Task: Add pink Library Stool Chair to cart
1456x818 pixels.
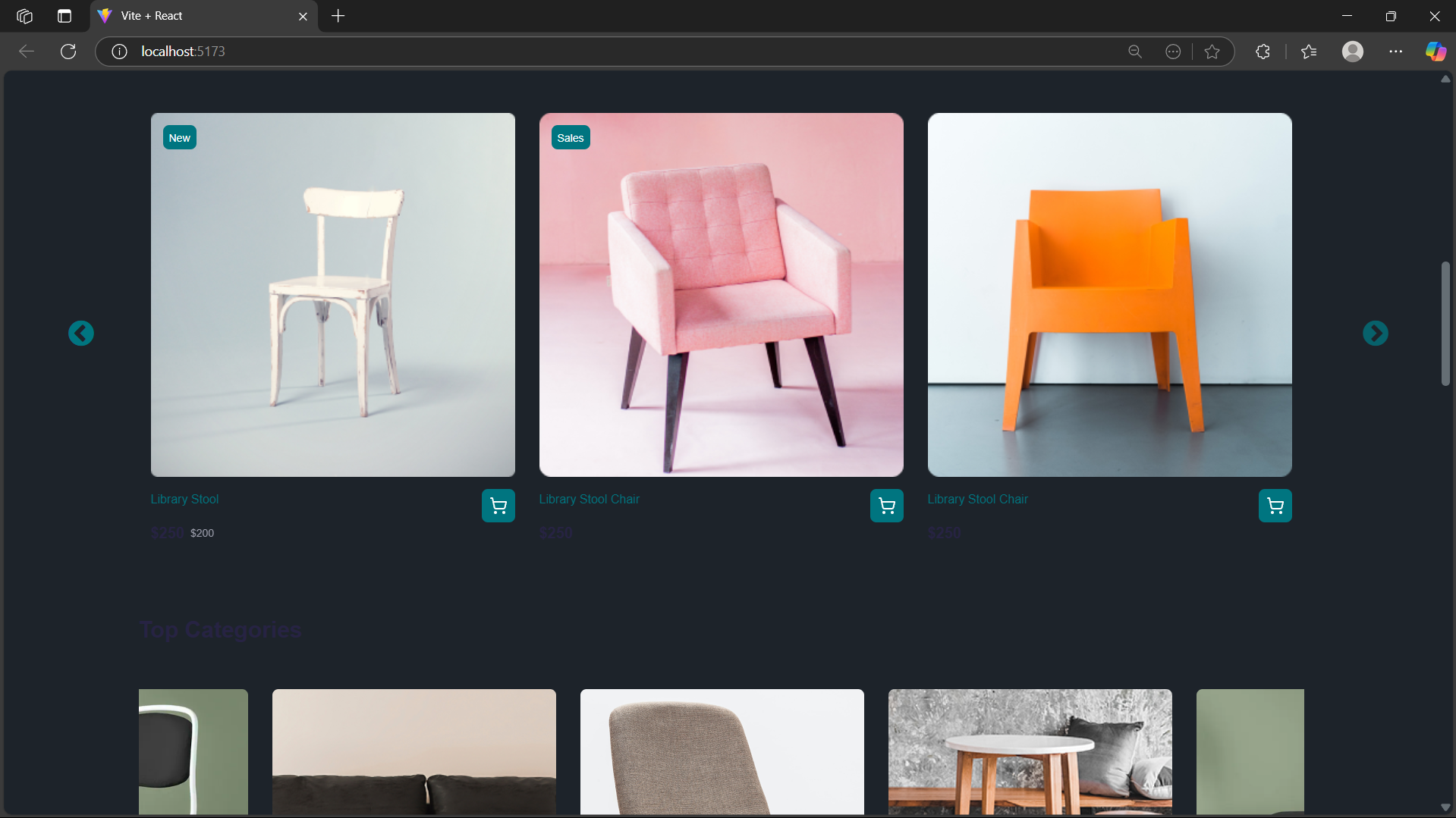Action: click(x=886, y=506)
